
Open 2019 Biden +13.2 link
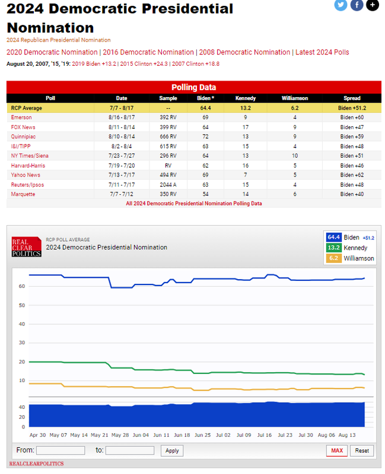click(x=94, y=64)
